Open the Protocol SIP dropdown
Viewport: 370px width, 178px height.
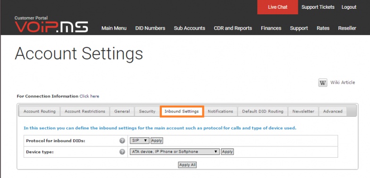(x=139, y=140)
